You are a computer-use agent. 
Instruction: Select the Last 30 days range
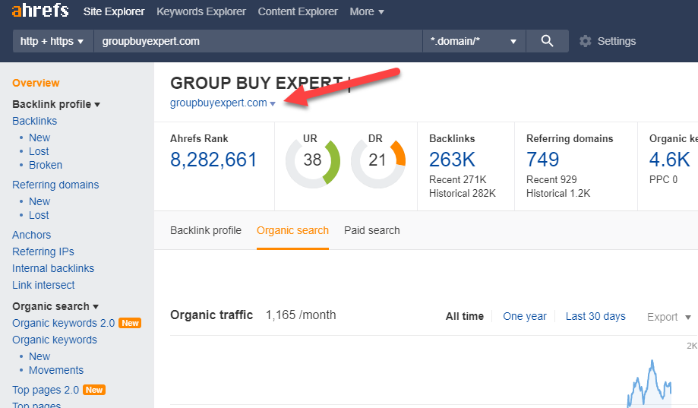(x=595, y=316)
